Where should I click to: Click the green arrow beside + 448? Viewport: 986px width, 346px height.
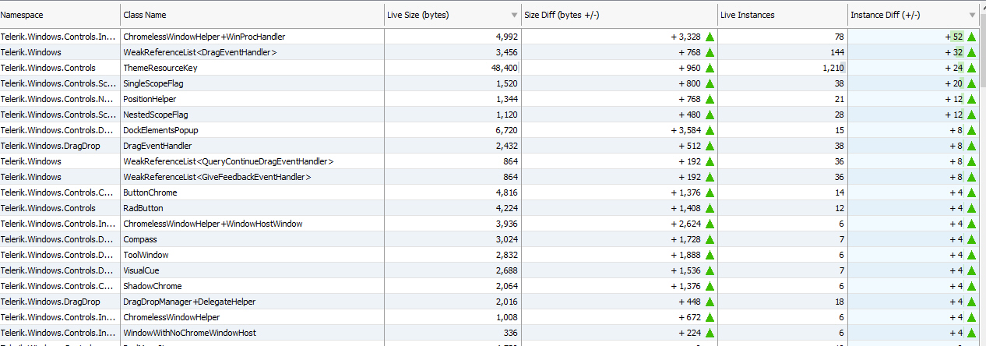pos(710,302)
